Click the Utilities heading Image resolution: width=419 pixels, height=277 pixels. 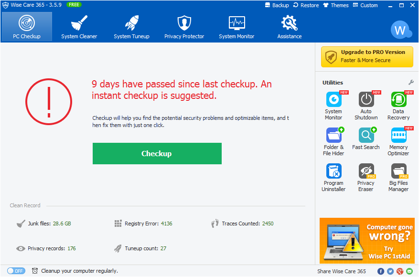[333, 83]
